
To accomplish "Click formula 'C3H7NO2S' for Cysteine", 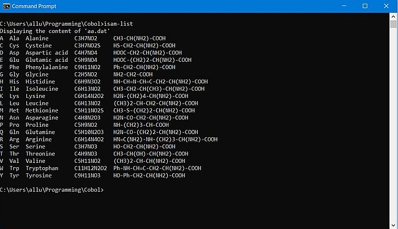I will point(88,46).
